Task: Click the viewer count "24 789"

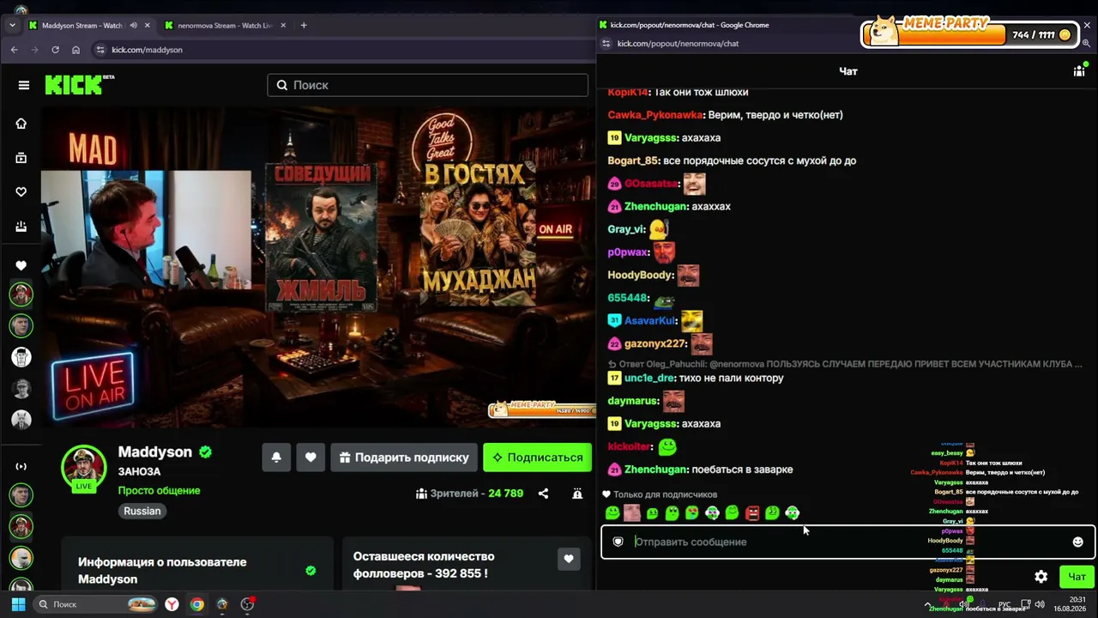Action: pyautogui.click(x=505, y=494)
